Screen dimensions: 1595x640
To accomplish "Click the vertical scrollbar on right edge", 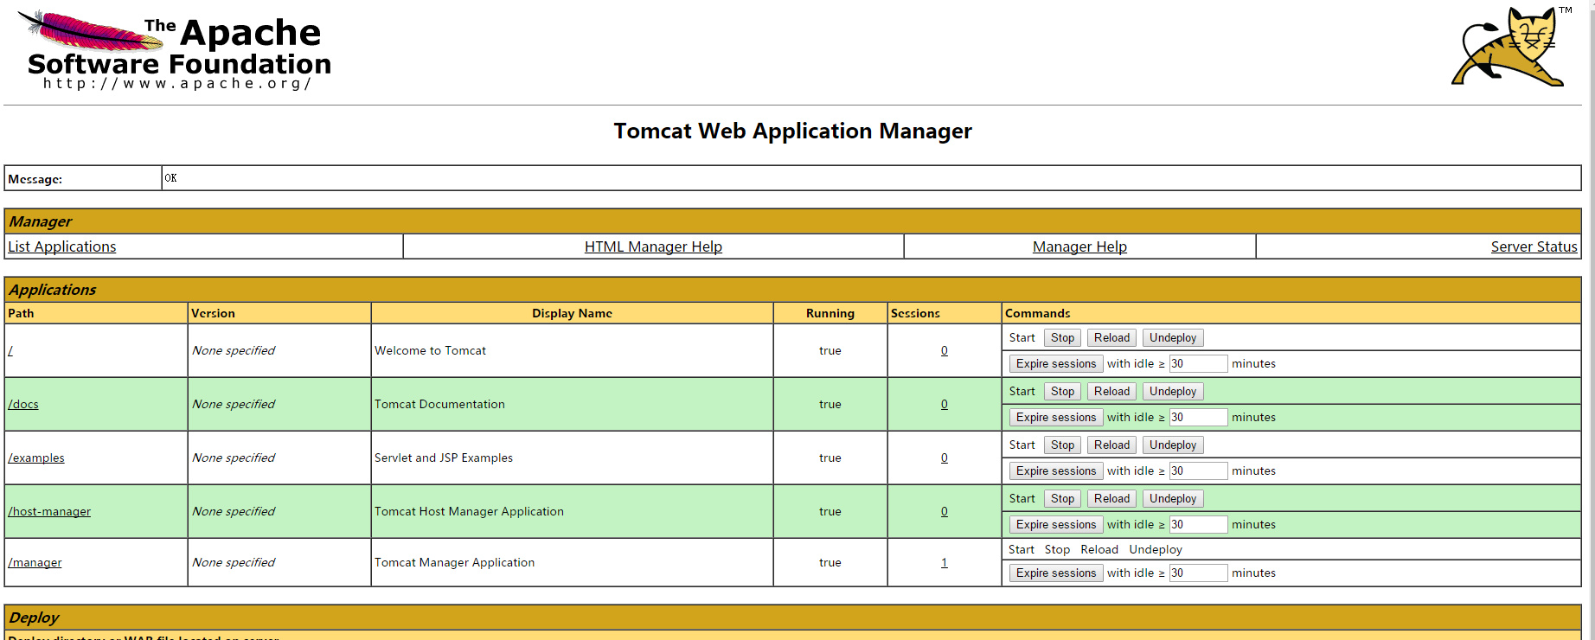I will coord(1591,320).
